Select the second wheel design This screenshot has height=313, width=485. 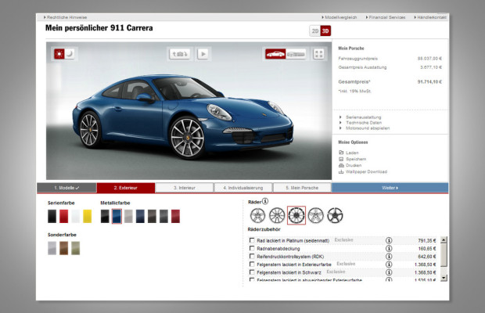(x=277, y=215)
